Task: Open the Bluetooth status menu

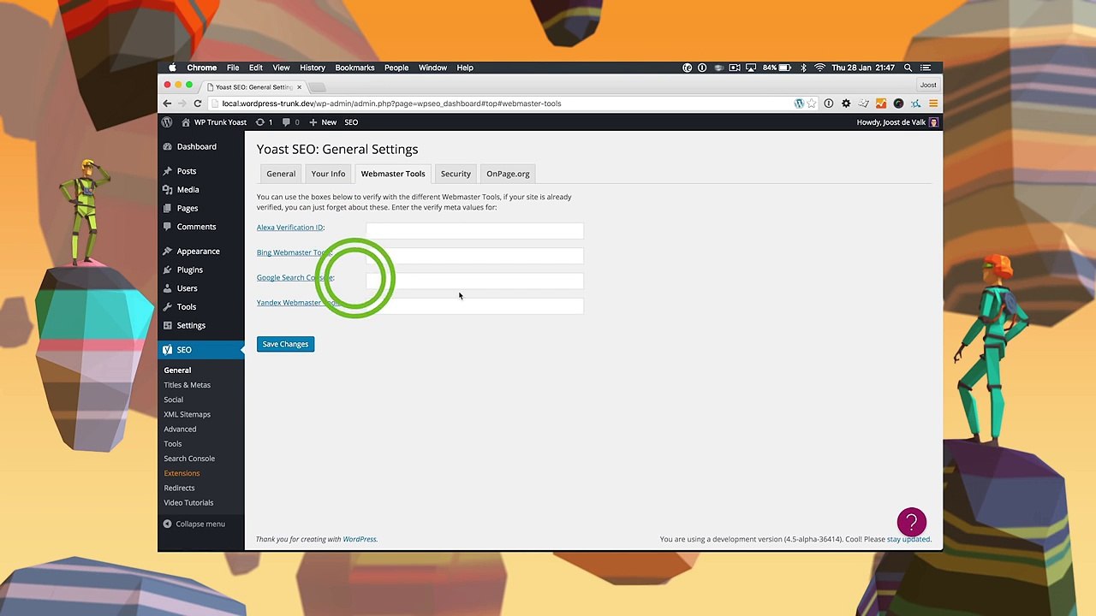Action: click(803, 68)
